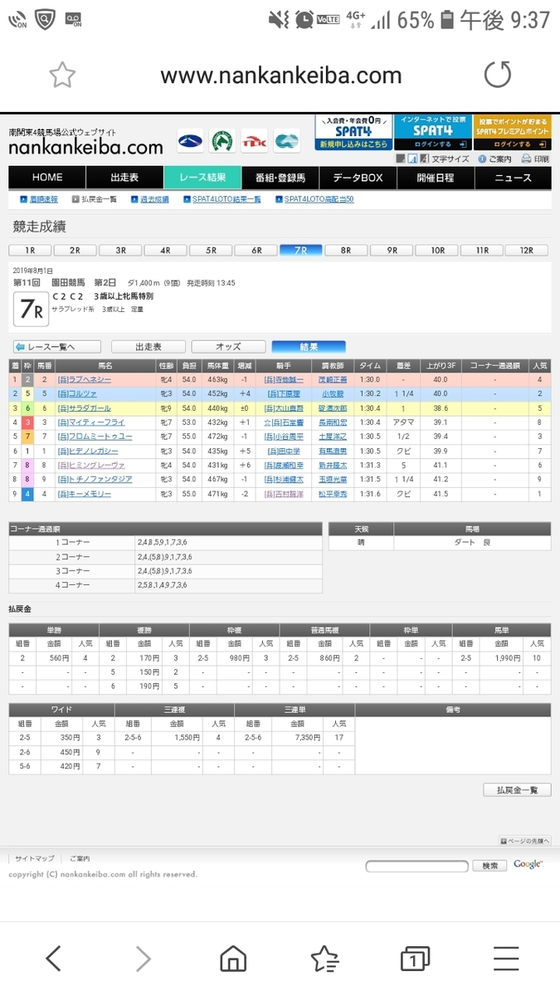The width and height of the screenshot is (560, 996).
Task: Open SPAT4 new registration banner
Action: [353, 133]
